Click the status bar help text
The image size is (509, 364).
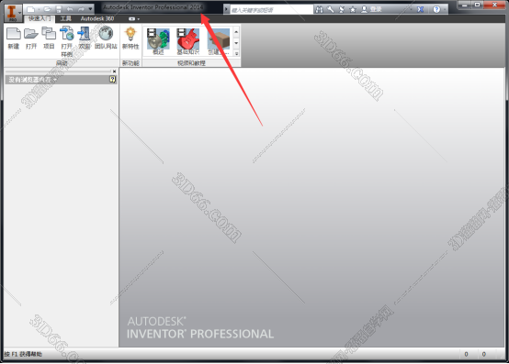coord(23,354)
